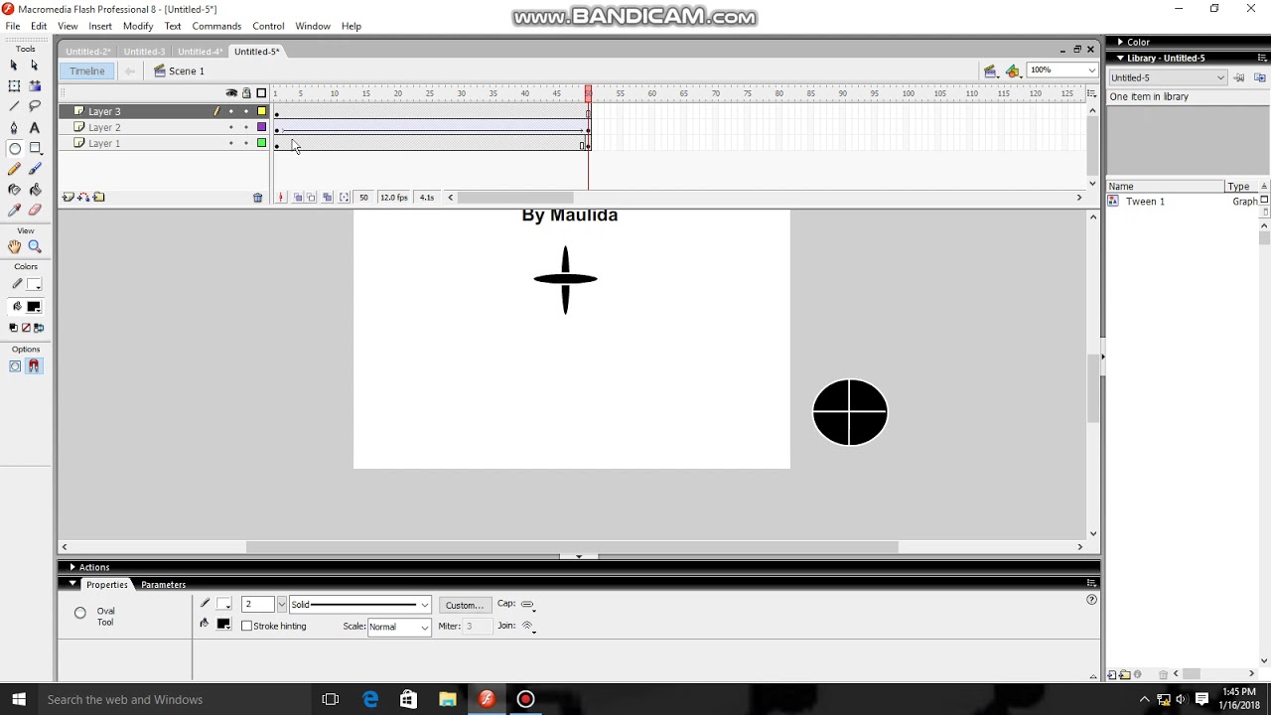The image size is (1271, 715).
Task: Select the Selection (arrow) tool
Action: [14, 65]
